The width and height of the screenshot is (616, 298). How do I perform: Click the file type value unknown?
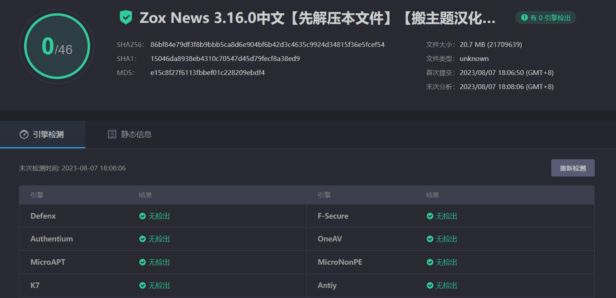click(474, 59)
